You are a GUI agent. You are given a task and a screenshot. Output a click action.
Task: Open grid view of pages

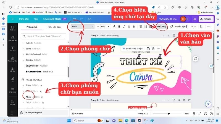[x=194, y=114]
